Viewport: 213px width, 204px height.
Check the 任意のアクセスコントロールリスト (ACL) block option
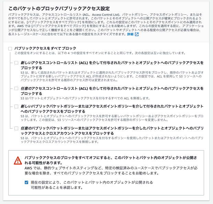(x=16, y=88)
